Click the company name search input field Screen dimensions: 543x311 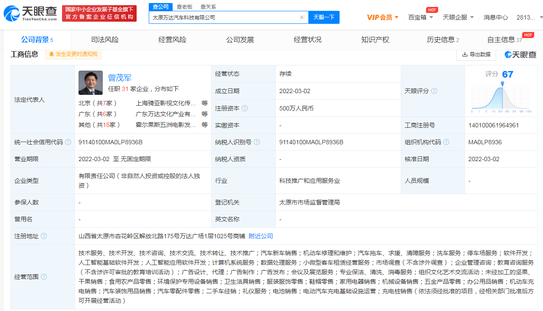click(x=223, y=17)
